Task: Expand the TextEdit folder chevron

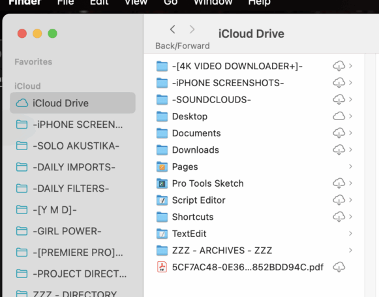Action: pos(350,234)
